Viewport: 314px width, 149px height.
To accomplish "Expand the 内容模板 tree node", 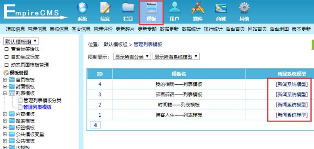I will pos(5,114).
